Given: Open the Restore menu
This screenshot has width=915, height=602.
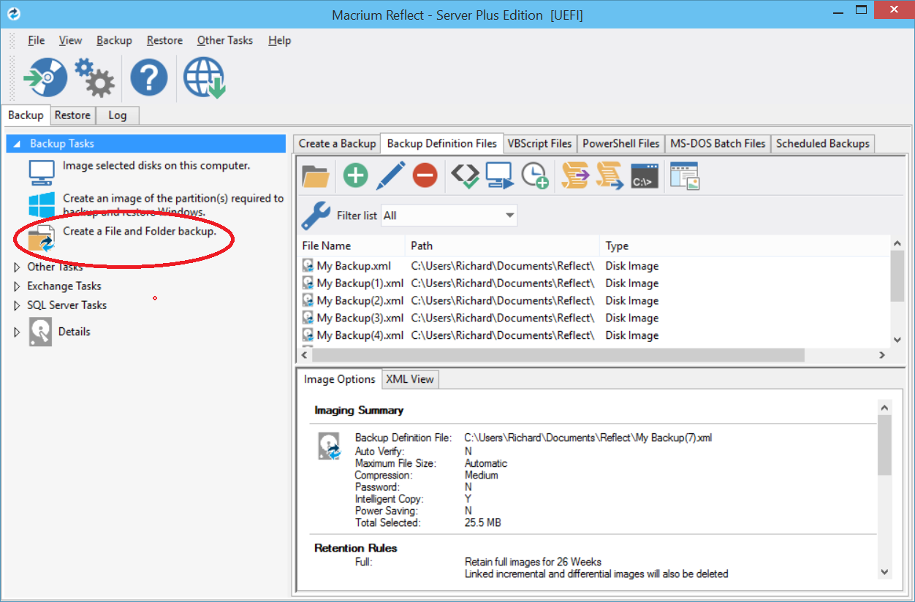Looking at the screenshot, I should click(164, 40).
